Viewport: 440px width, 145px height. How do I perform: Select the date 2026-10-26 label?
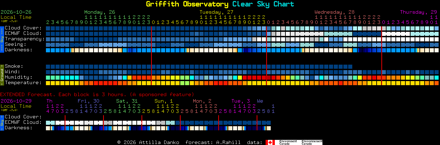(16, 12)
